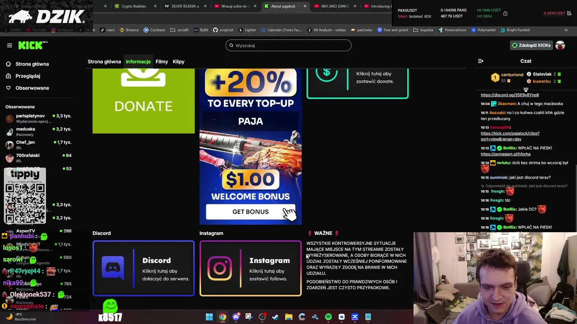Open Steam from the taskbar
Viewport: 577px width, 324px height.
pyautogui.click(x=275, y=317)
